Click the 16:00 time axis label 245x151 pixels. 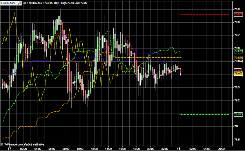click(122, 149)
